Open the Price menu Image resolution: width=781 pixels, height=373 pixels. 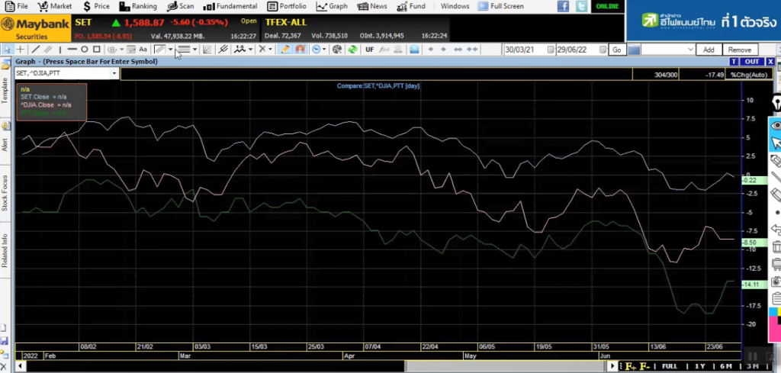95,6
